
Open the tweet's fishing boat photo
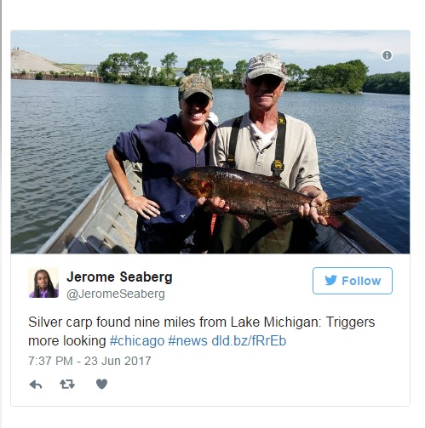point(210,141)
